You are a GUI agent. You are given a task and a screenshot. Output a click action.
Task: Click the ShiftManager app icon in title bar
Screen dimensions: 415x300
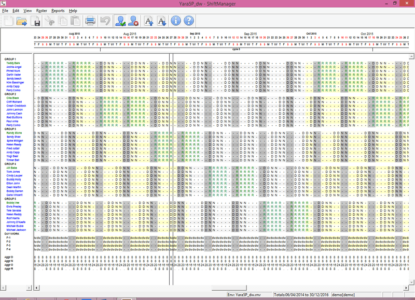click(x=3, y=3)
